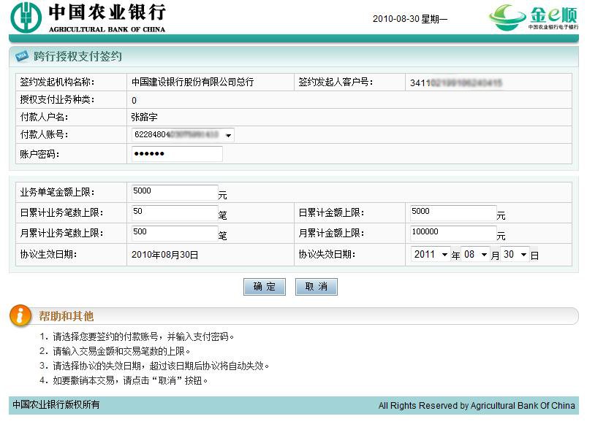Click the label 付款人户名
Viewport: 606px width, 427px height.
click(44, 117)
